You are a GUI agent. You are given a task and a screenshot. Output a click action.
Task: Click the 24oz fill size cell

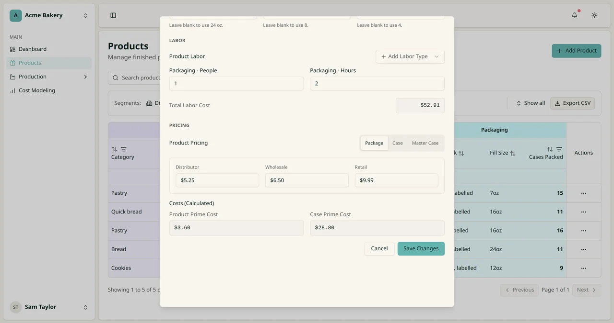pos(496,249)
